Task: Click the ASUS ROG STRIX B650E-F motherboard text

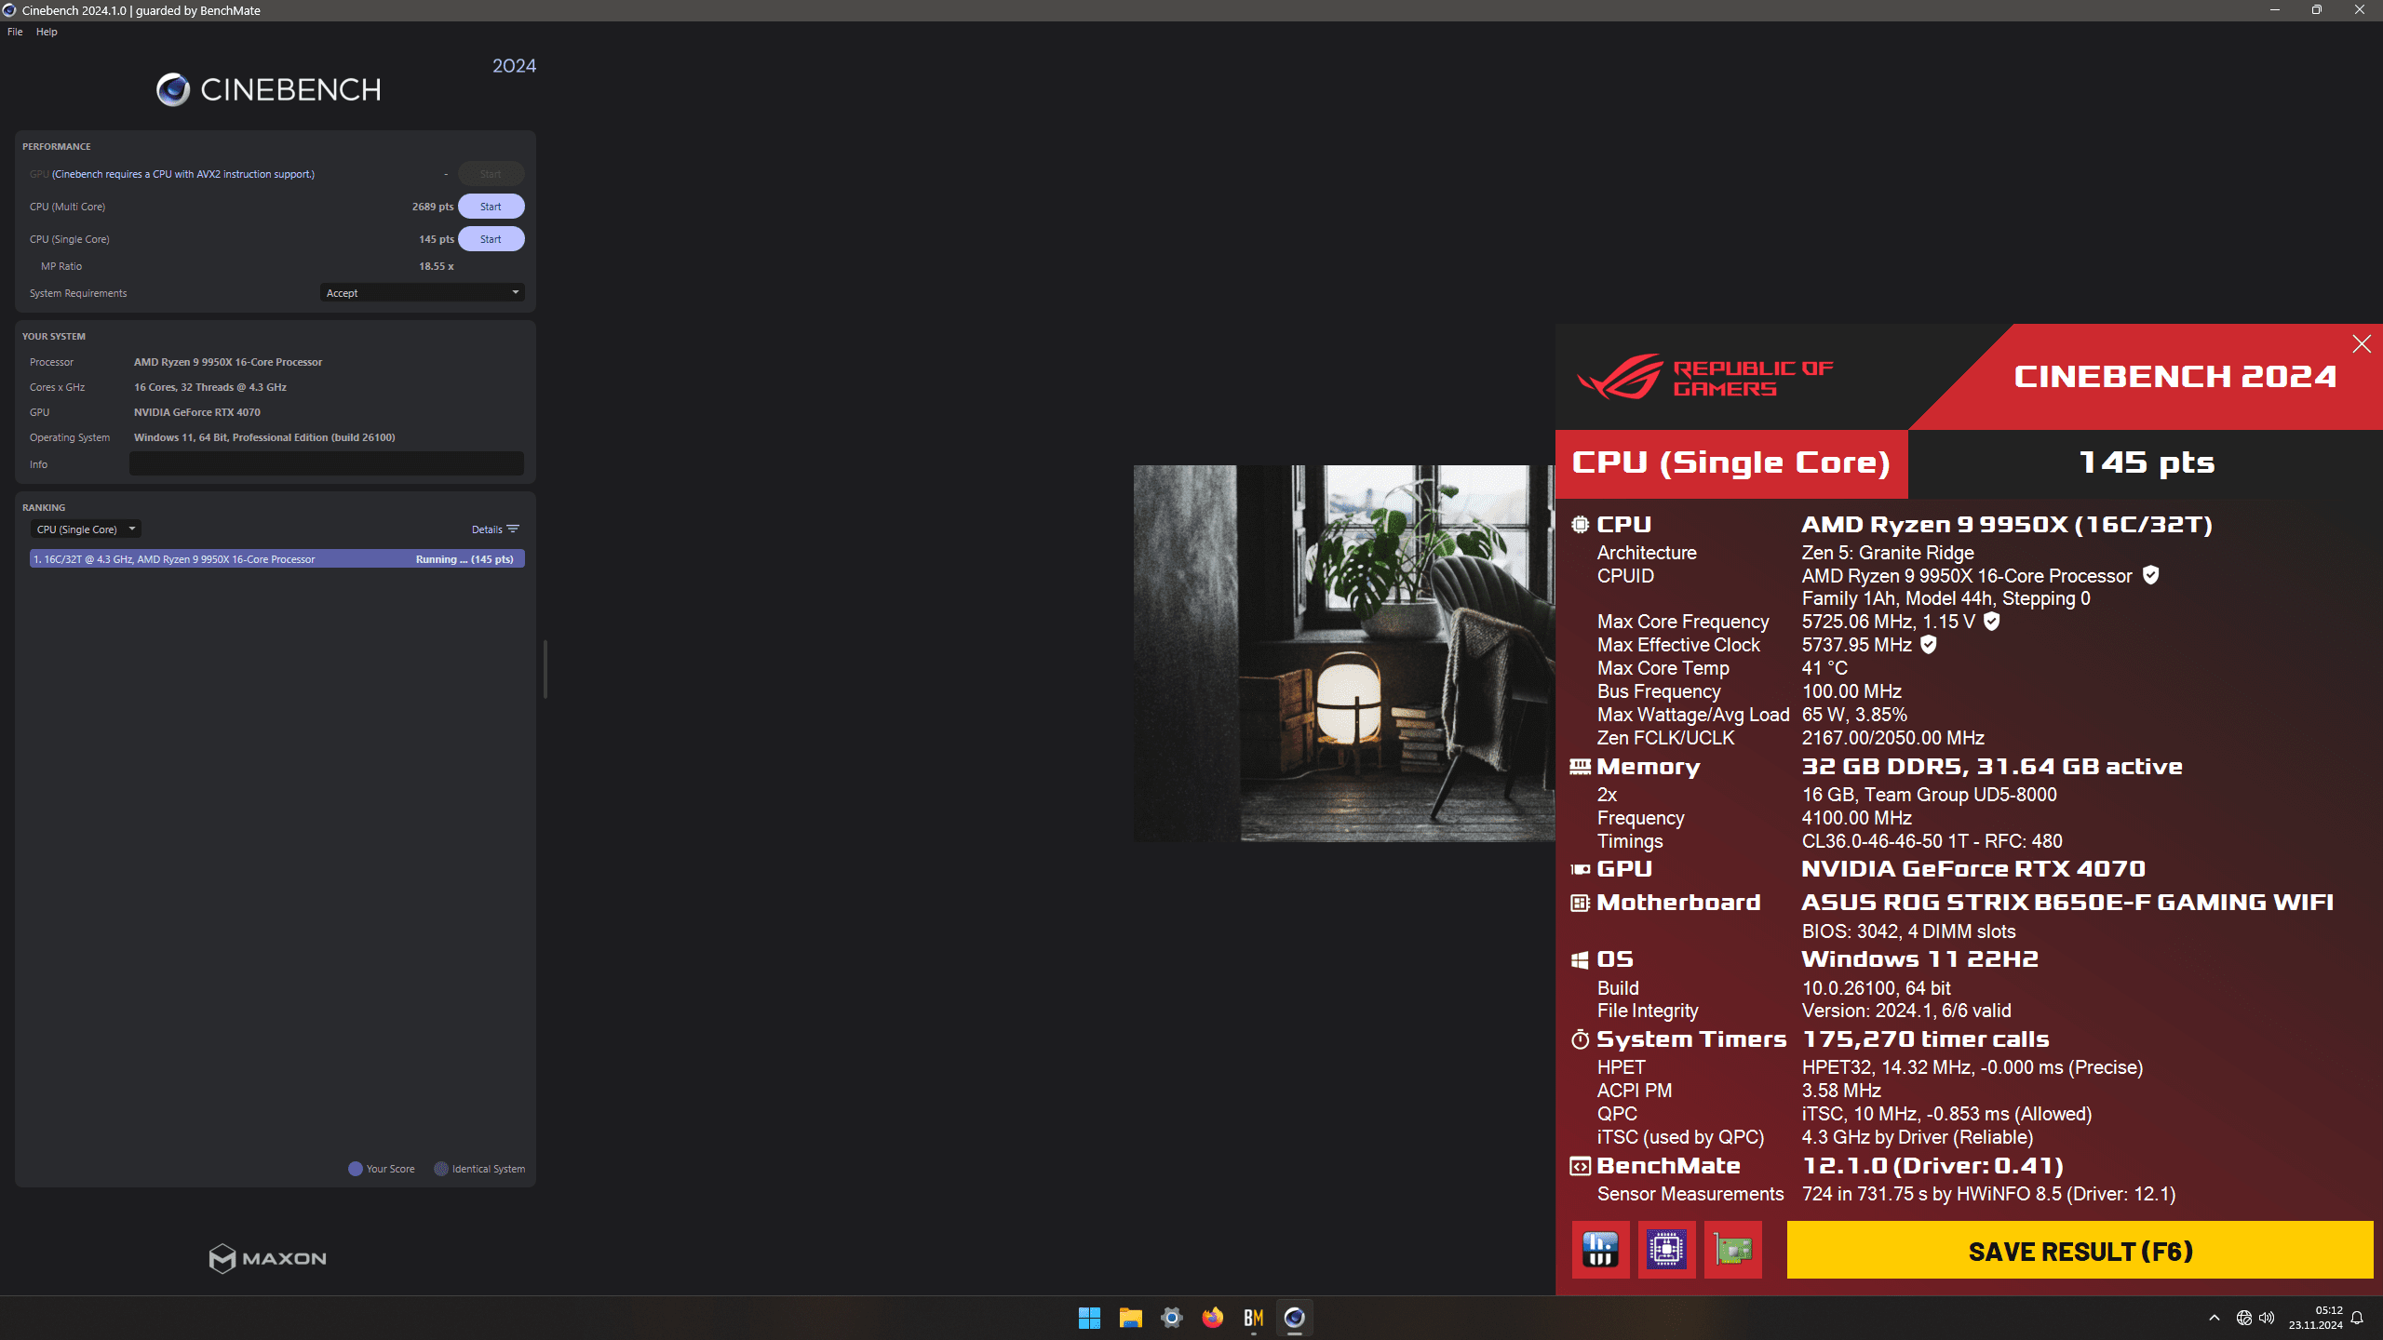Action: [2067, 903]
